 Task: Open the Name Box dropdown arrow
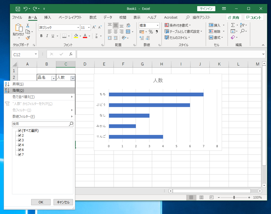36,54
